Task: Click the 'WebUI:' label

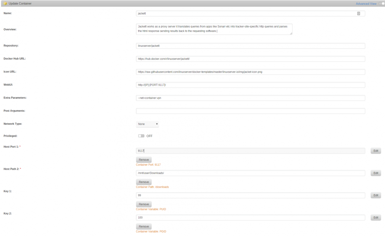Action: [x=8, y=85]
